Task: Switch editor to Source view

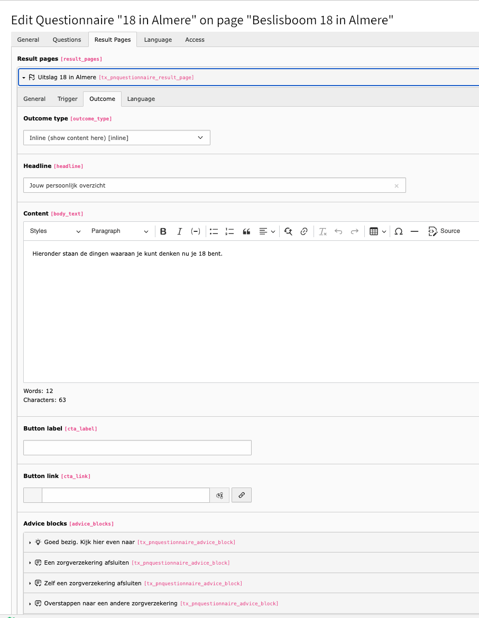Action: click(x=444, y=231)
